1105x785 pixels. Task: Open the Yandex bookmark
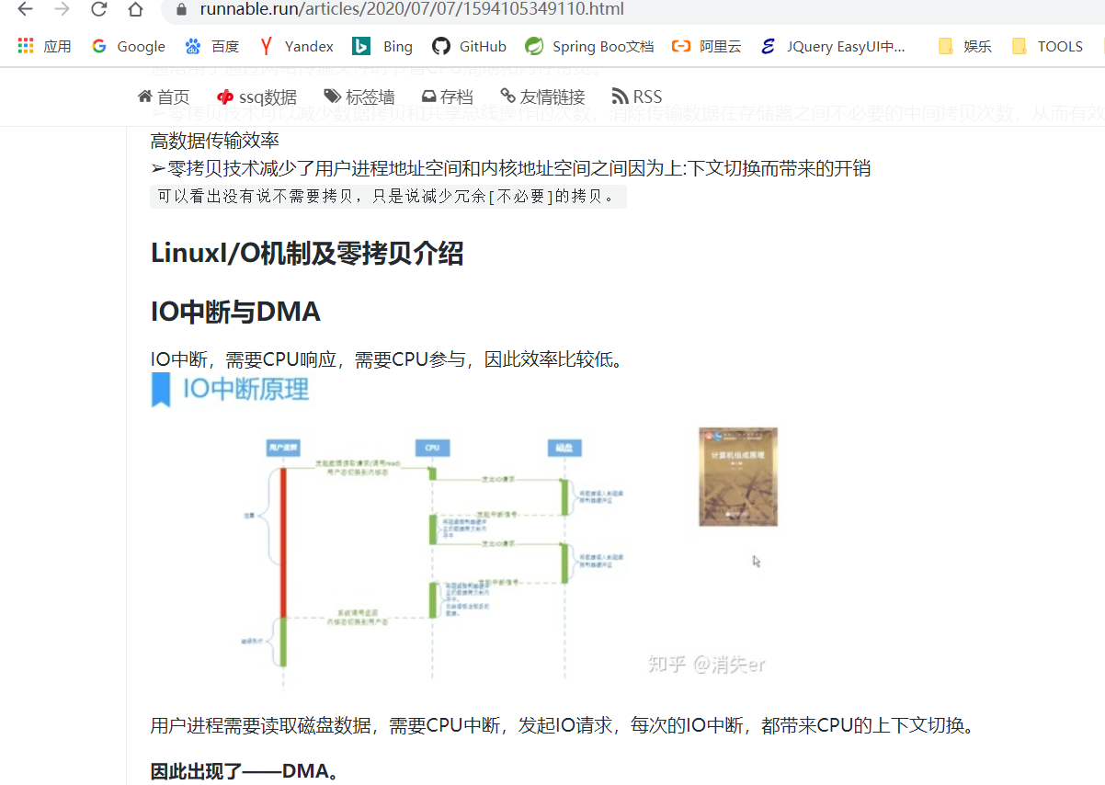[296, 46]
